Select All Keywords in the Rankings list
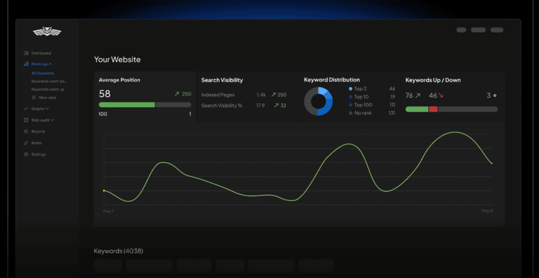The image size is (539, 278). pos(43,74)
